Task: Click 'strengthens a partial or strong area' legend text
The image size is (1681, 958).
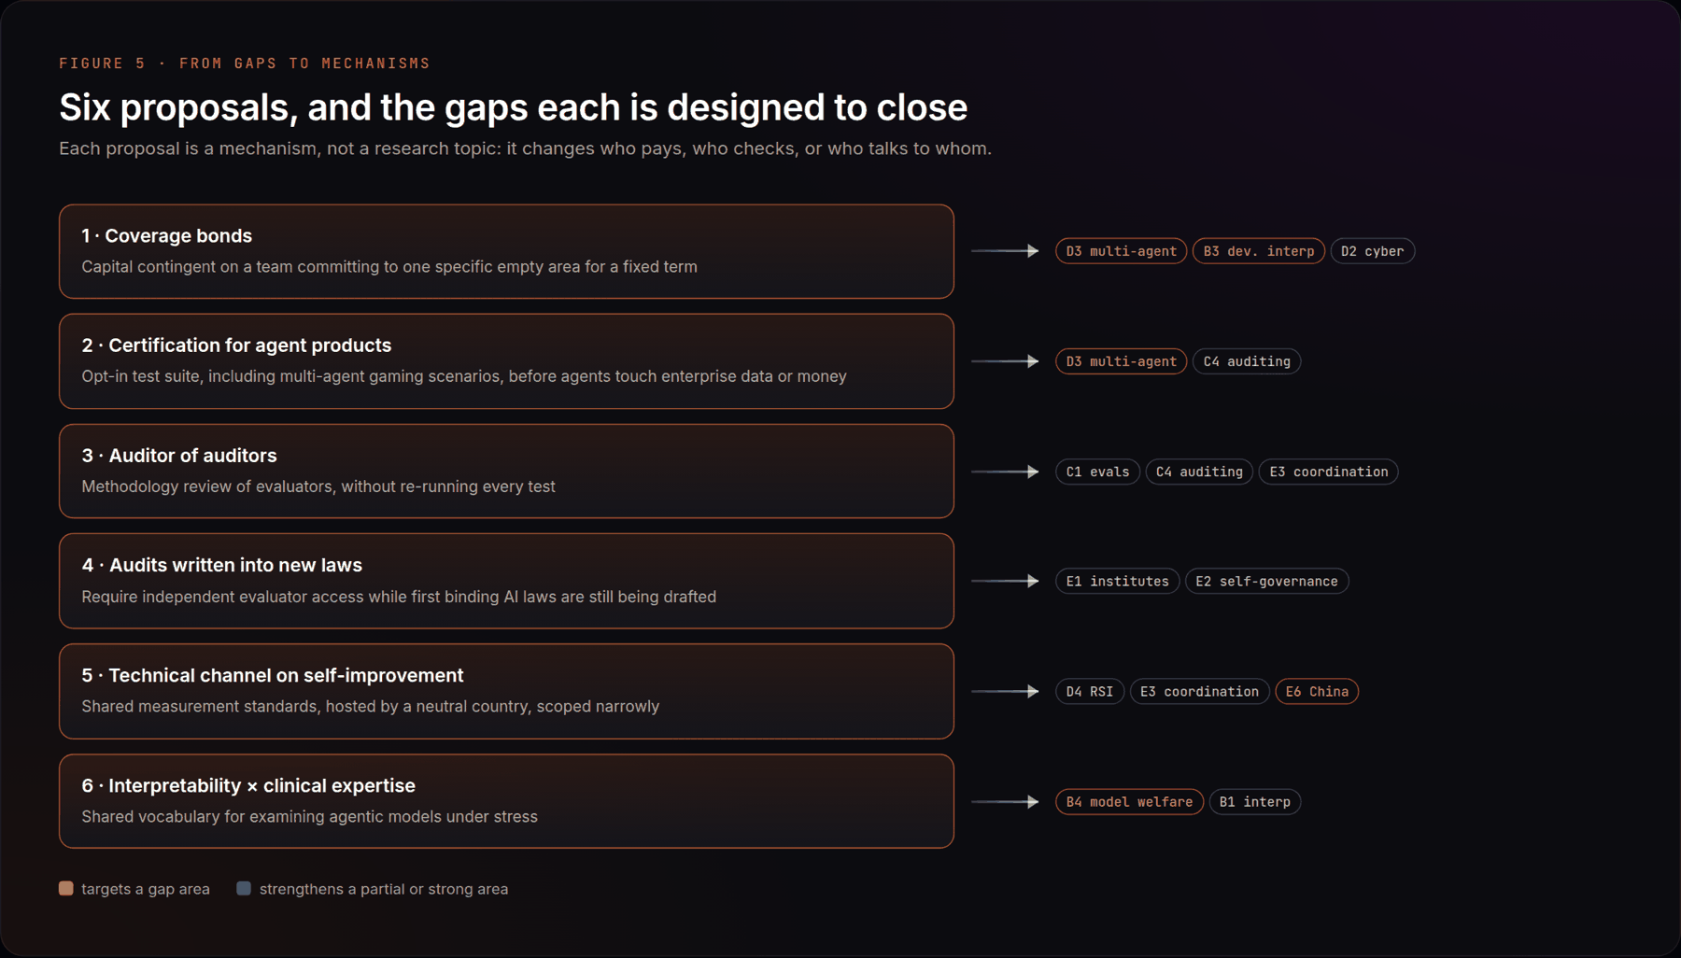Action: 384,889
